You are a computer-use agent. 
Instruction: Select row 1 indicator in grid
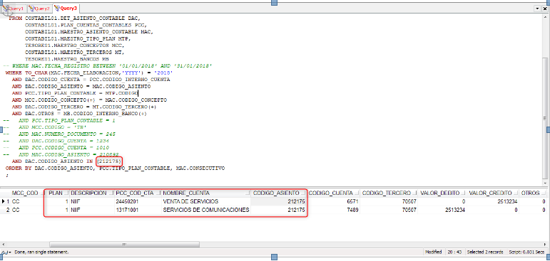click(x=5, y=201)
